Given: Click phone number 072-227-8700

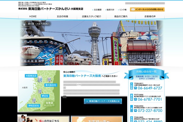Looking at the screenshot, I should 150,111.
